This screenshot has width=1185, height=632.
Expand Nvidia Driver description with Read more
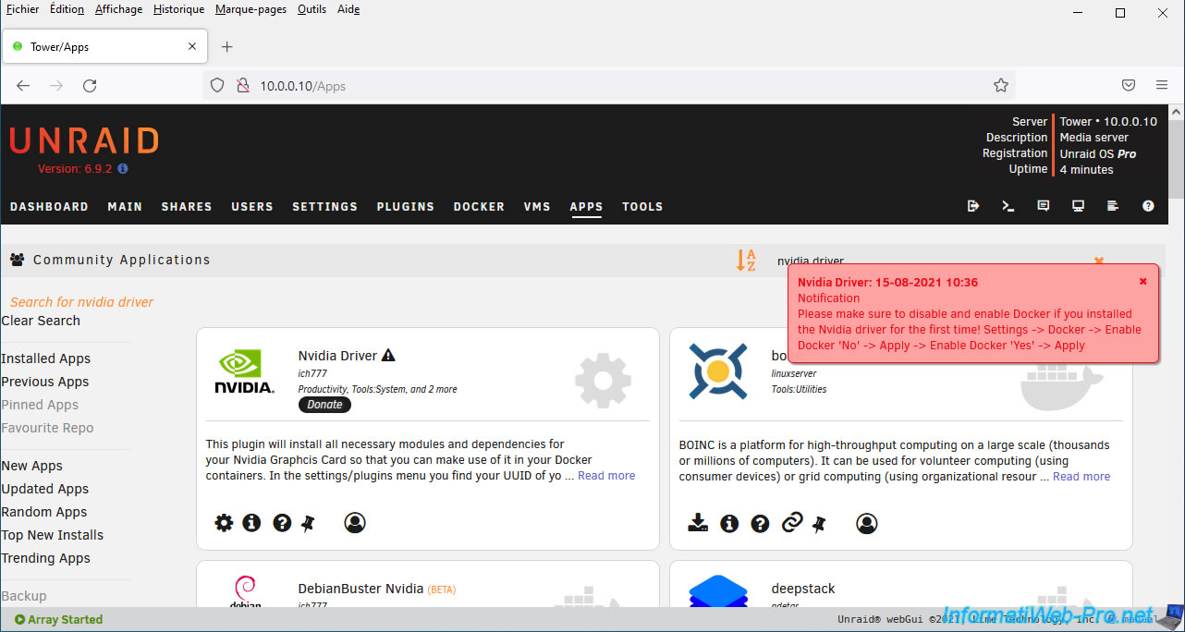coord(606,476)
